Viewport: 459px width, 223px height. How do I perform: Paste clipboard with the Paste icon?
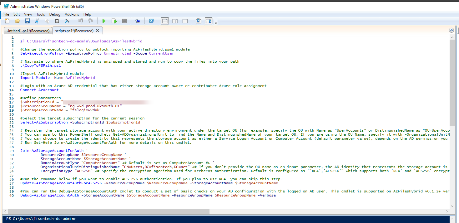coord(57,21)
